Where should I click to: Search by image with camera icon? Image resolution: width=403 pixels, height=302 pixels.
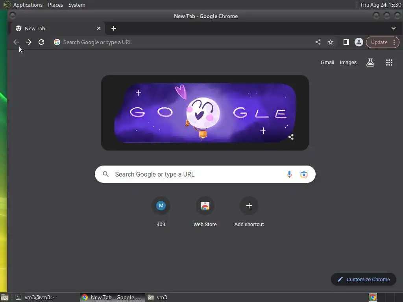coord(304,174)
